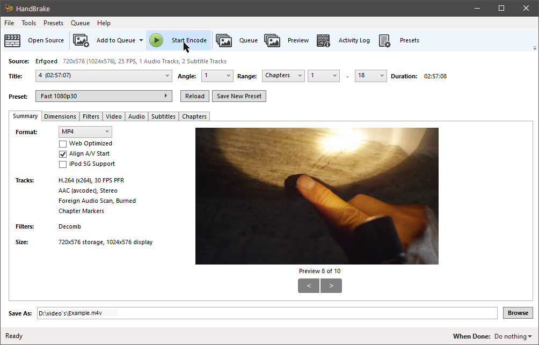
Task: Click the source name 'Erfgoed'
Action: coord(46,62)
